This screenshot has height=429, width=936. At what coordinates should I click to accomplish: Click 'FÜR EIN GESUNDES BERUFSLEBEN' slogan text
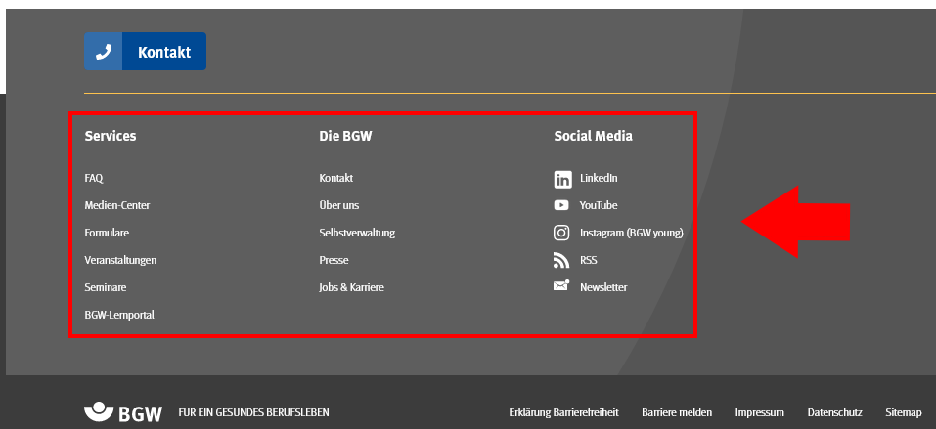coord(253,412)
